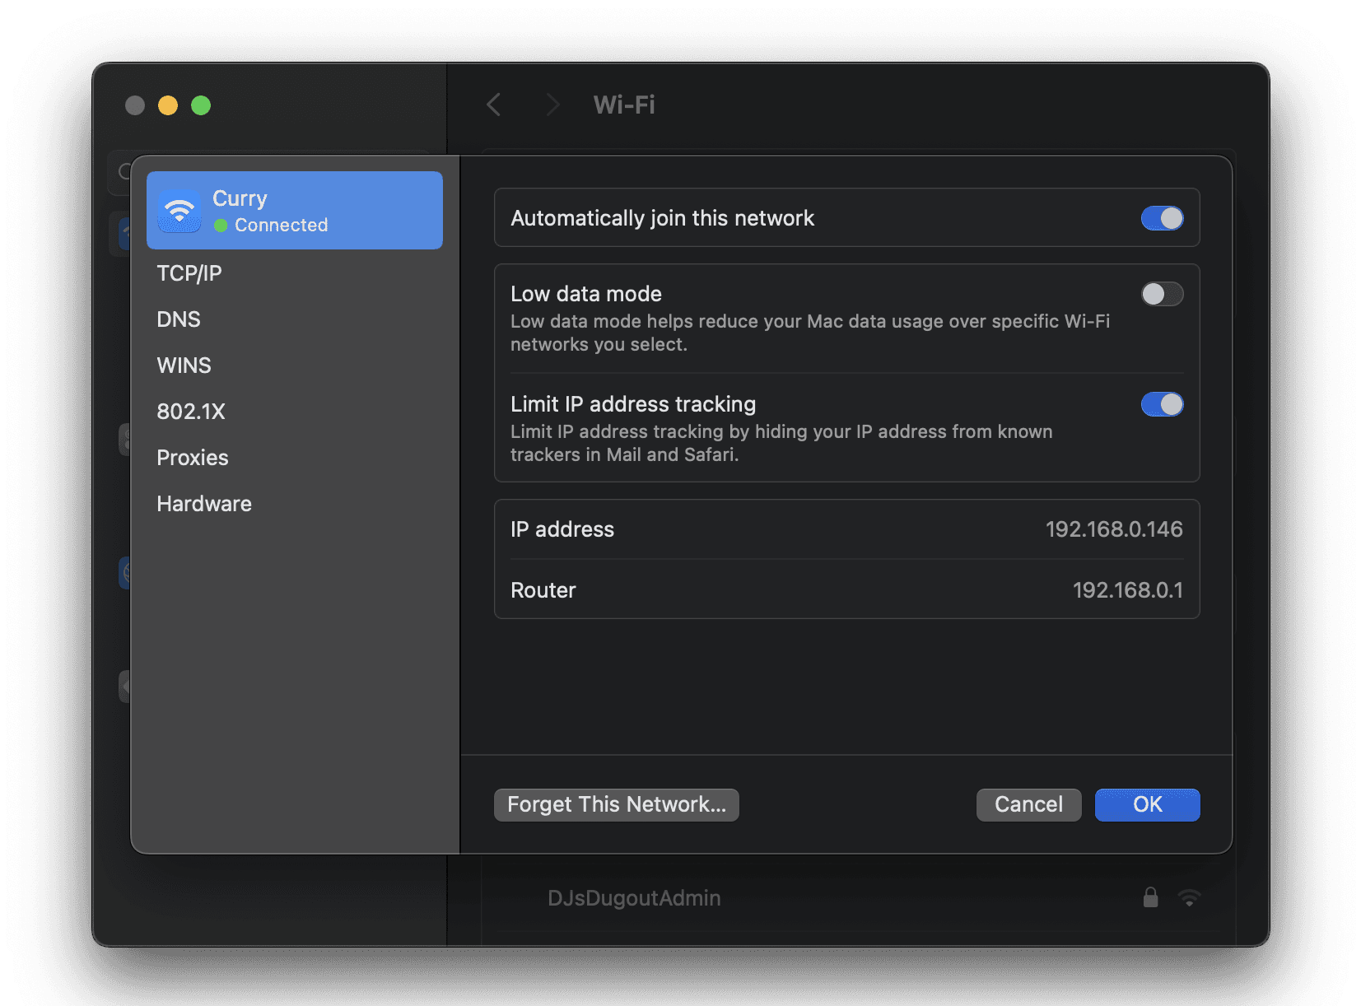Open the Hardware settings pane
The width and height of the screenshot is (1361, 1006).
pos(203,503)
